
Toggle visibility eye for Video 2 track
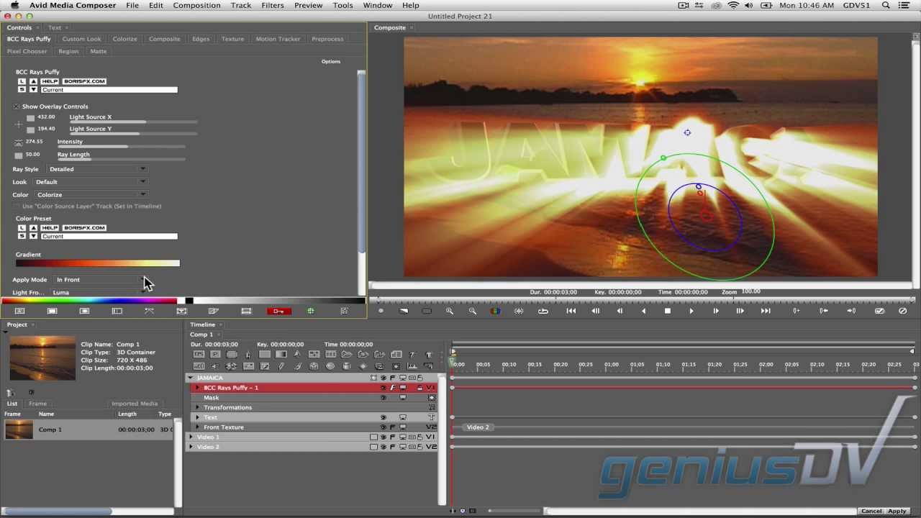pos(383,447)
